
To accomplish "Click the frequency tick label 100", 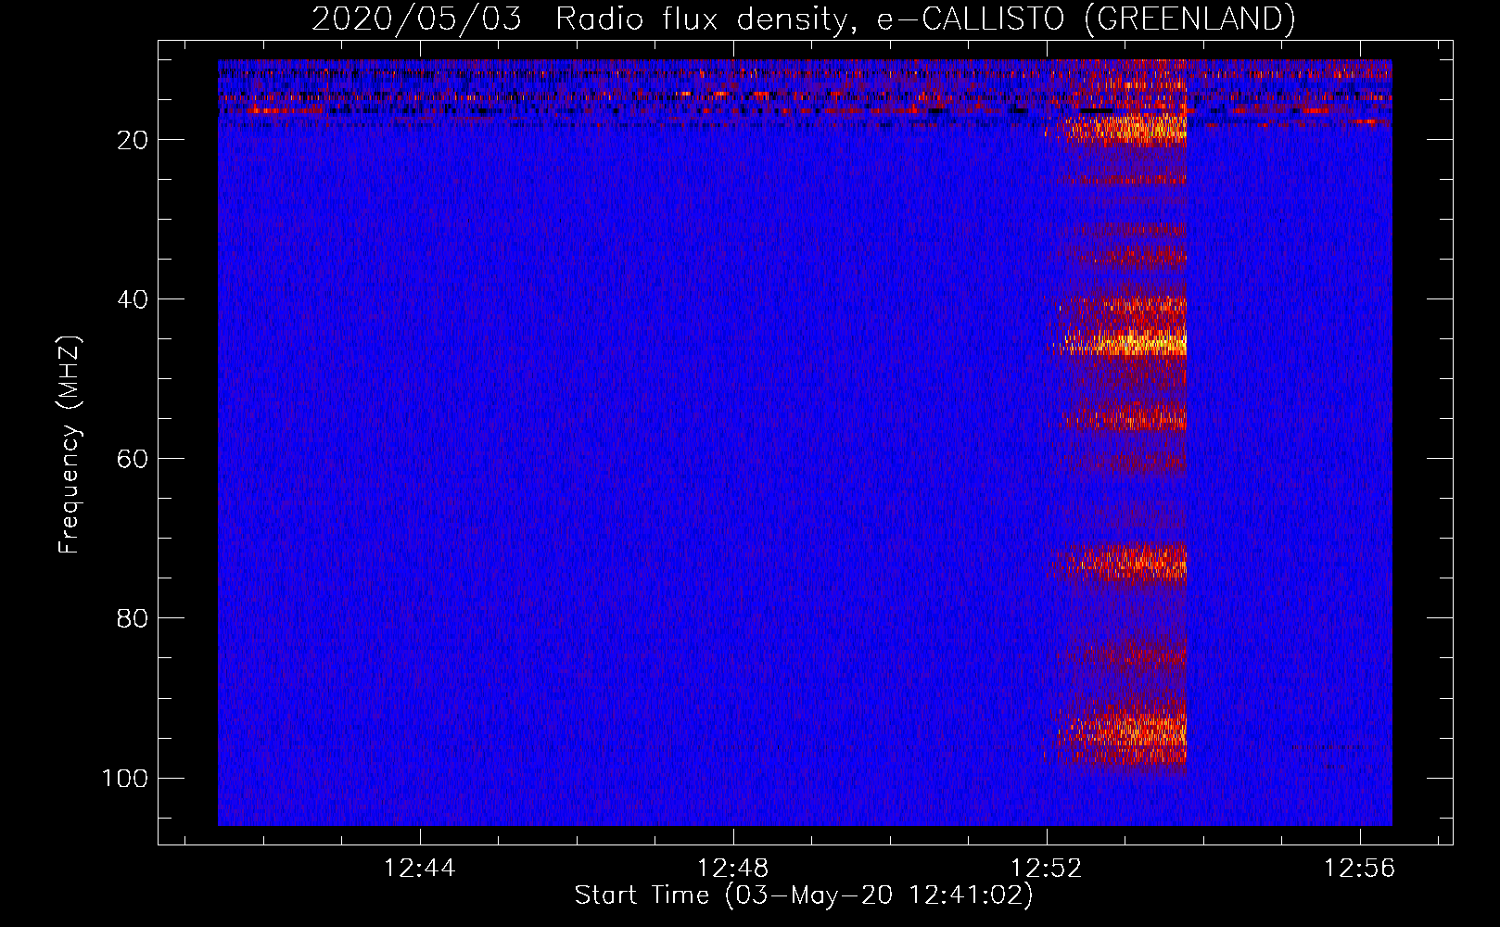I will pyautogui.click(x=125, y=778).
